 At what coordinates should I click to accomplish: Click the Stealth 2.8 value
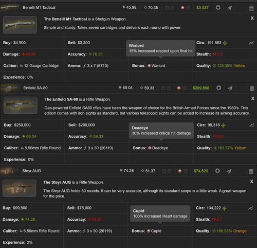220,54
